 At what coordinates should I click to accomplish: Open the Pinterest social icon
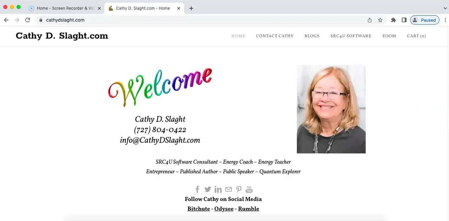click(239, 189)
